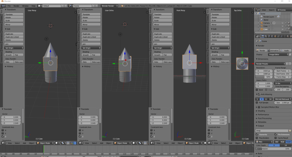The image size is (292, 157).
Task: Click the Audio button in Render panel
Action: click(285, 51)
